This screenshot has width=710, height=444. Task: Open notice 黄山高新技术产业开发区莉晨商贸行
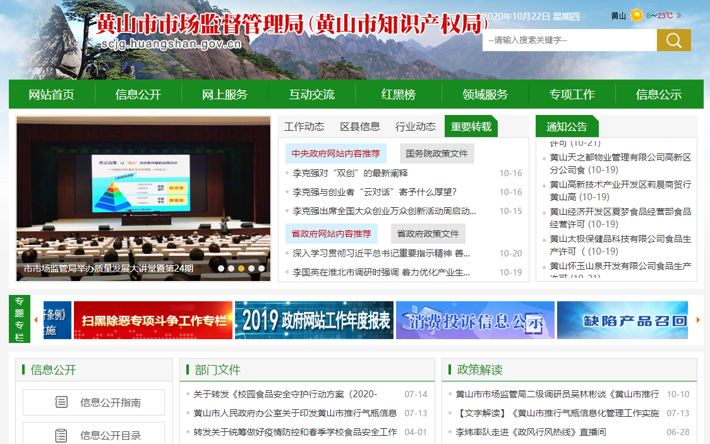pos(620,191)
